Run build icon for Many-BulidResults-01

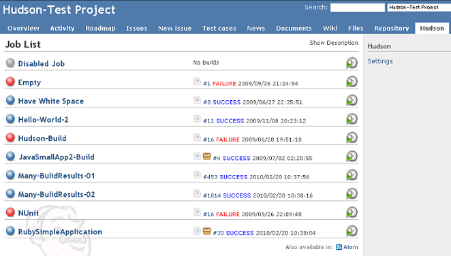352,175
